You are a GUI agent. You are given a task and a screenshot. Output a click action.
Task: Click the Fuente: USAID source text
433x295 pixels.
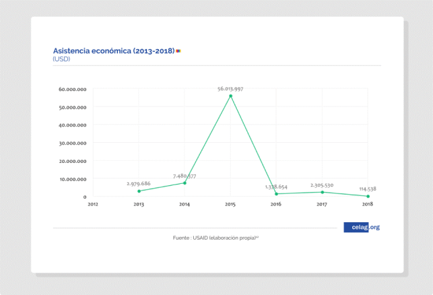215,238
